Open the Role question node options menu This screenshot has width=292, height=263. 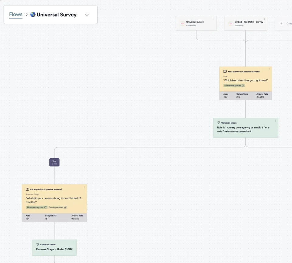[269, 69]
